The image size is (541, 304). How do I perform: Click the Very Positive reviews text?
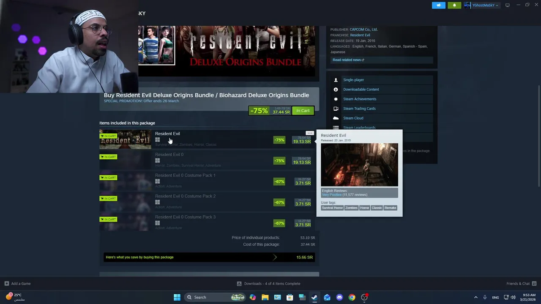[x=332, y=195]
